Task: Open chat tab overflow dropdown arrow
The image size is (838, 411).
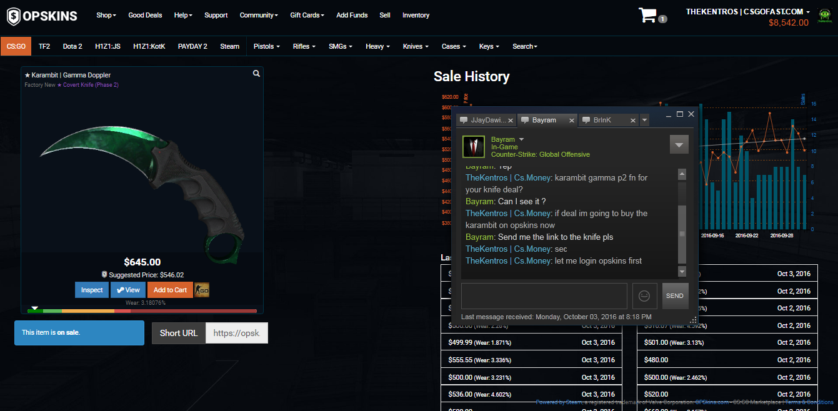Action: 645,120
